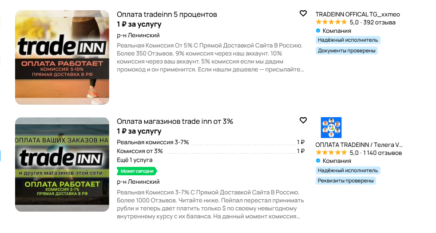
Task: Open seller TRADEINN OFFICAL TG_xxmeo profile
Action: point(357,14)
